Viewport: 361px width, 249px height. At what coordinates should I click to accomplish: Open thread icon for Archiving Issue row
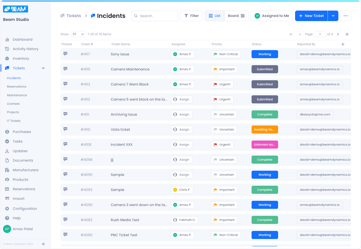coord(65,114)
